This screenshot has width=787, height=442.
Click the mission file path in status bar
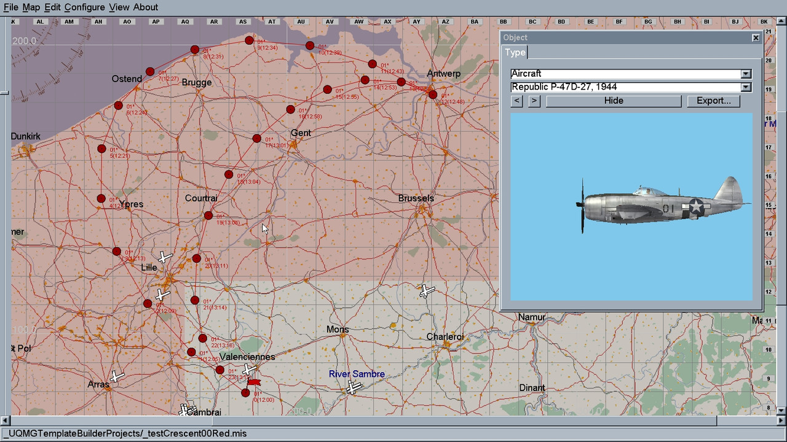pyautogui.click(x=124, y=433)
